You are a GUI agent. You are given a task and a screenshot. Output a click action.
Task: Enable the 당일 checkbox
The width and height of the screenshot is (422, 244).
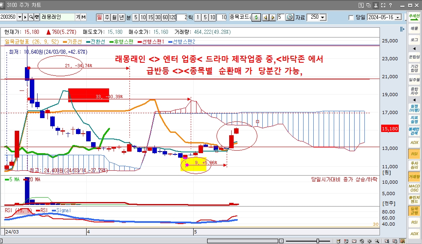point(351,18)
